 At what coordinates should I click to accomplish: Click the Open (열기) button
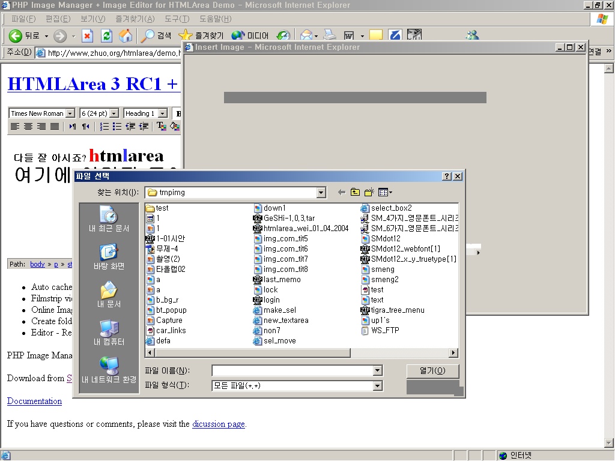pyautogui.click(x=432, y=370)
